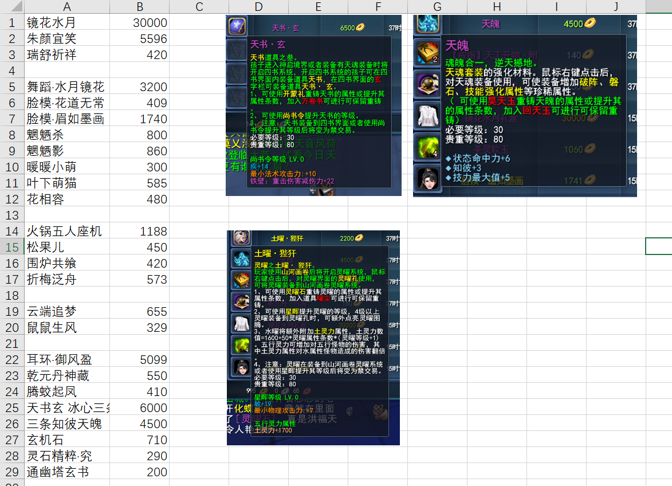Viewport: 672px width, 486px height.
Task: Click the row 13 header
Action: (x=12, y=215)
